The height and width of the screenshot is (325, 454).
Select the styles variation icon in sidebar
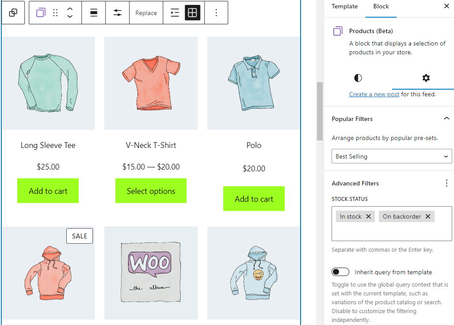pyautogui.click(x=358, y=78)
